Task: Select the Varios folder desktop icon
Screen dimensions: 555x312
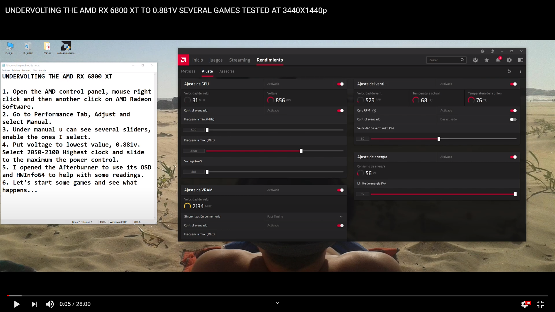Action: tap(47, 48)
